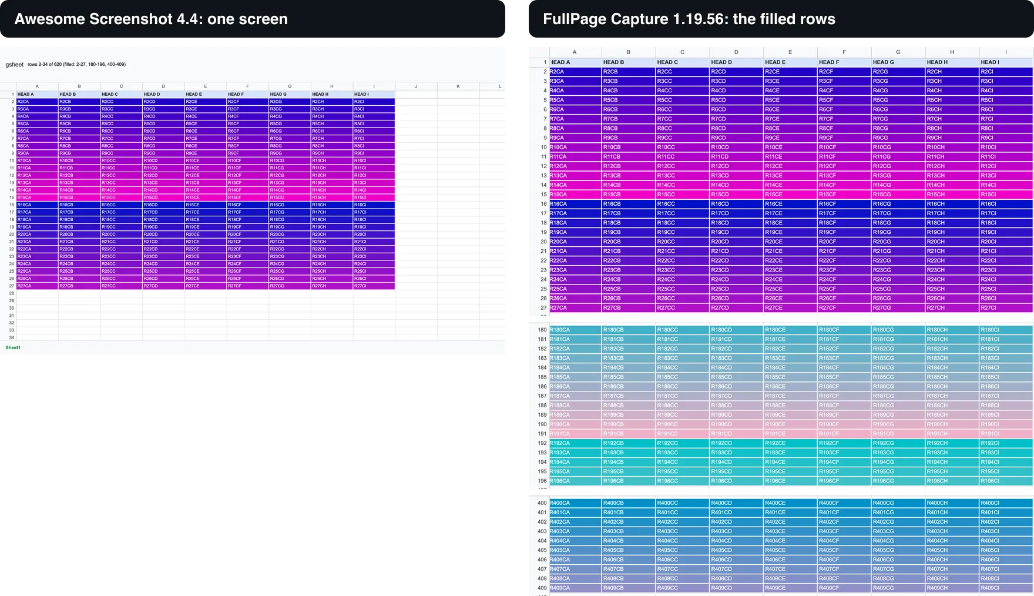Click the Awesome Screenshot 4.4 title banner
The image size is (1034, 596).
253,19
